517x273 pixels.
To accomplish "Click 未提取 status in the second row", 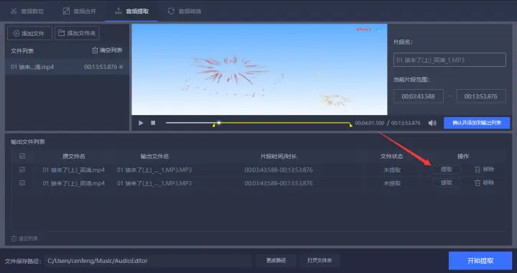I will click(x=392, y=183).
